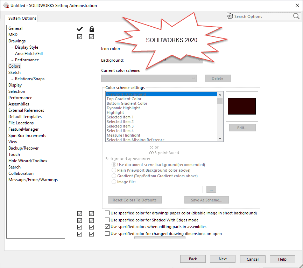Select 'Use document scene background' radio option
The image size is (303, 268).
coord(114,165)
